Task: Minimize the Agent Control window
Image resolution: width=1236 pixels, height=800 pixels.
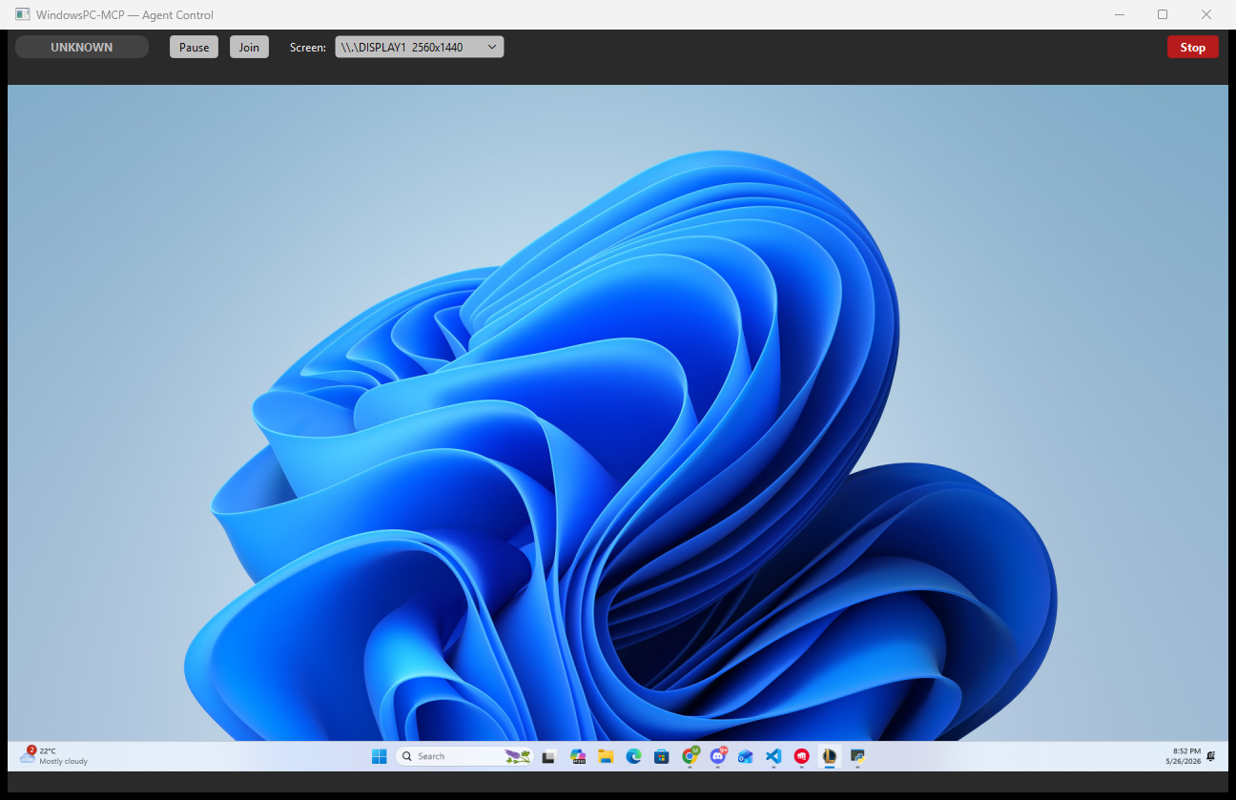Action: pos(1119,14)
